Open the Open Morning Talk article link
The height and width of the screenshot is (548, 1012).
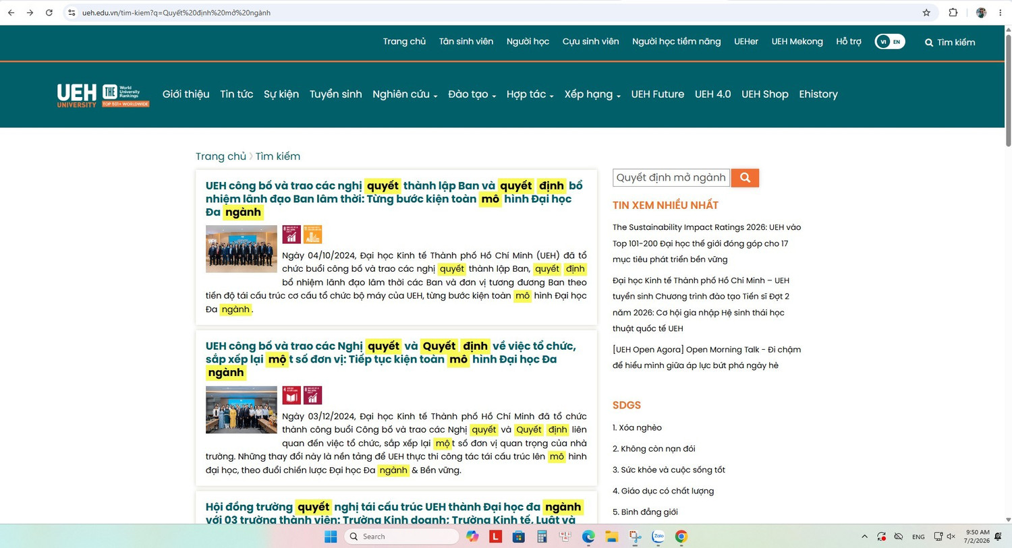coord(707,357)
